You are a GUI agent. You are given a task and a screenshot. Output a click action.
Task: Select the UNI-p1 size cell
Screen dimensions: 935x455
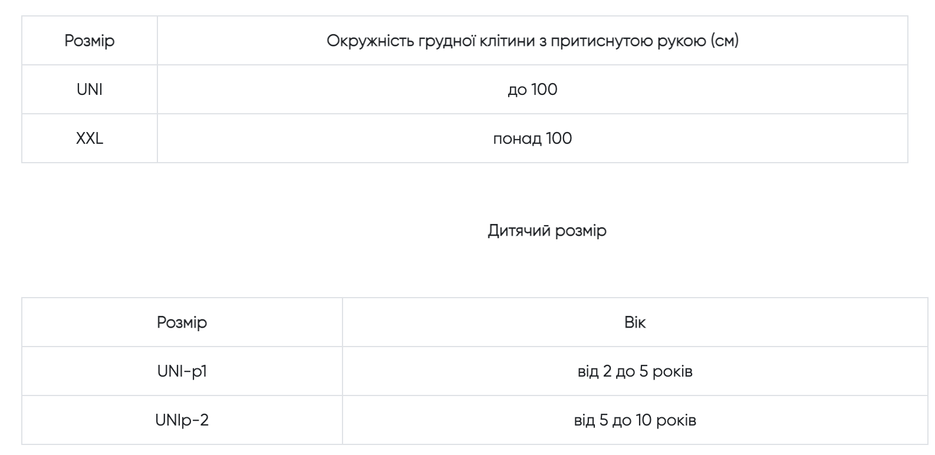(x=182, y=371)
